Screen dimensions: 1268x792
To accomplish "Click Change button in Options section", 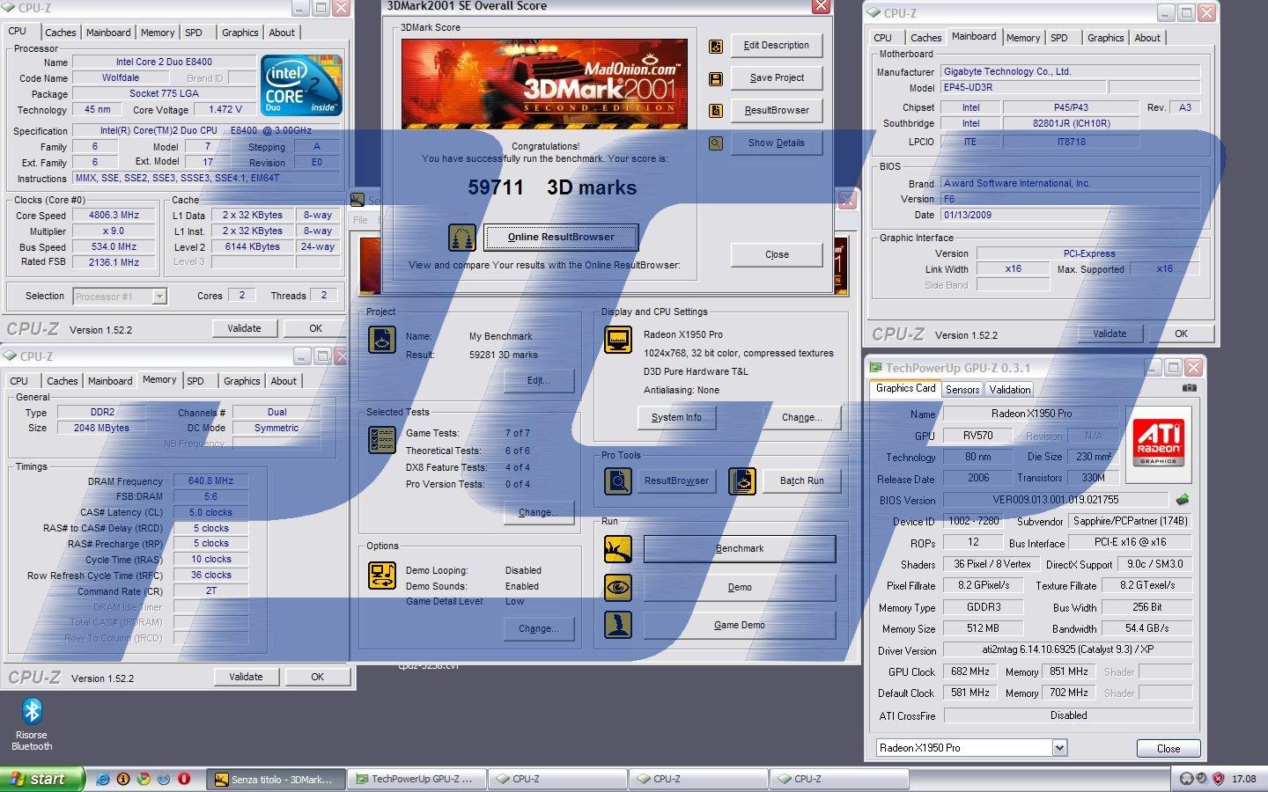I will click(538, 628).
